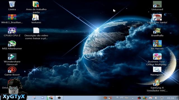Click the colorful flag tray icon
Viewport: 179px width, 100px height.
145,98
